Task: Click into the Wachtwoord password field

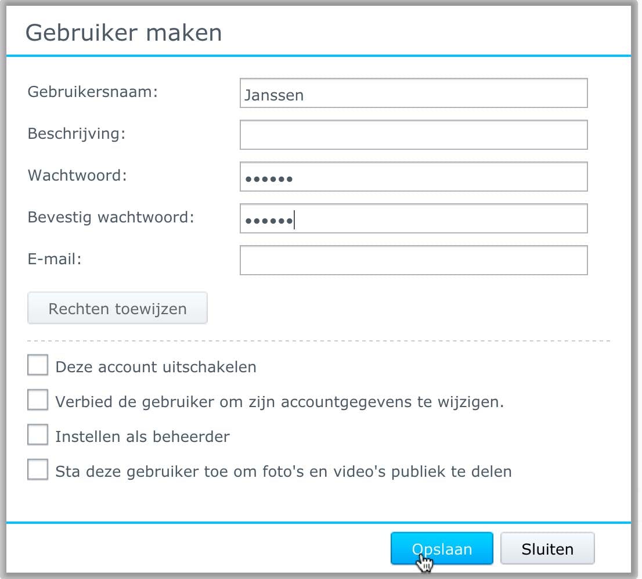Action: (413, 177)
